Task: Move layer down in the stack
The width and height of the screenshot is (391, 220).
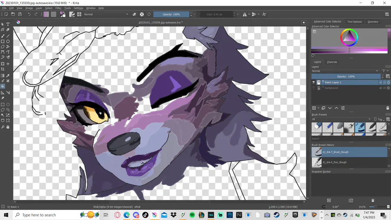Action: click(330, 108)
